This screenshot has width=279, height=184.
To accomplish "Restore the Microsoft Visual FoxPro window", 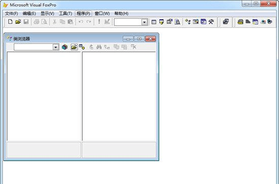I will [x=256, y=4].
